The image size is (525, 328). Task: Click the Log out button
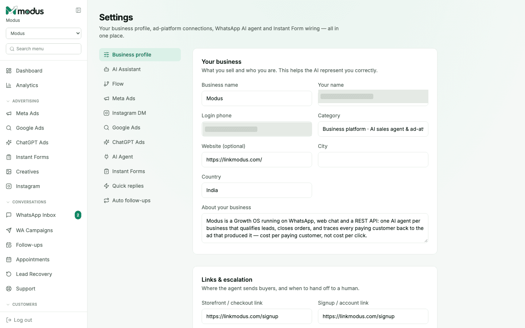click(19, 320)
